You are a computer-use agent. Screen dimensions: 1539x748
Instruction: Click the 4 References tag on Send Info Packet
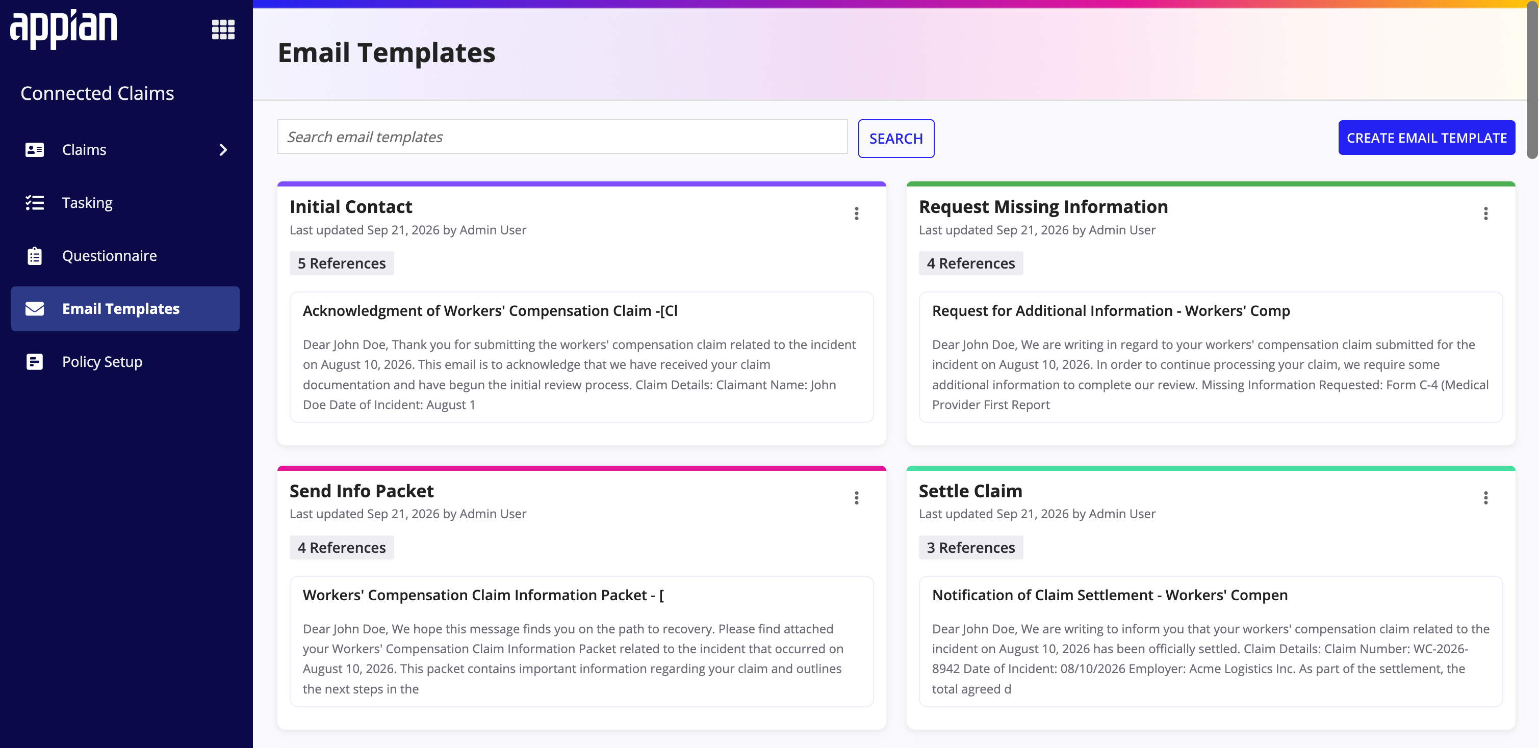(x=342, y=547)
